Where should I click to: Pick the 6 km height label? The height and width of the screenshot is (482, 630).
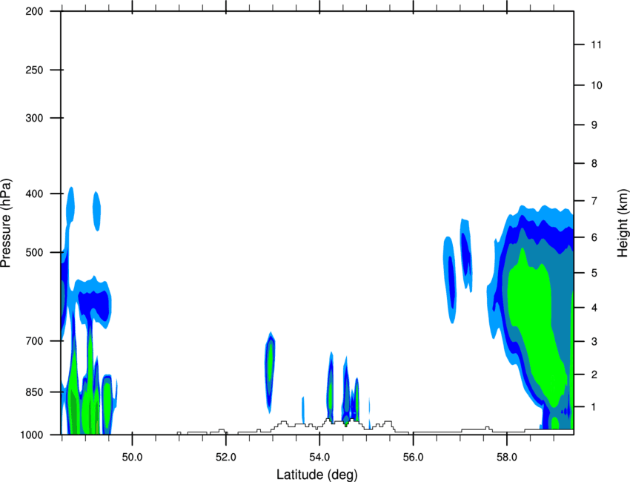(594, 237)
